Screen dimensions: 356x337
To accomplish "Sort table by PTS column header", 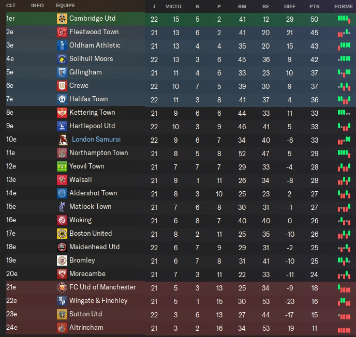I will [314, 6].
